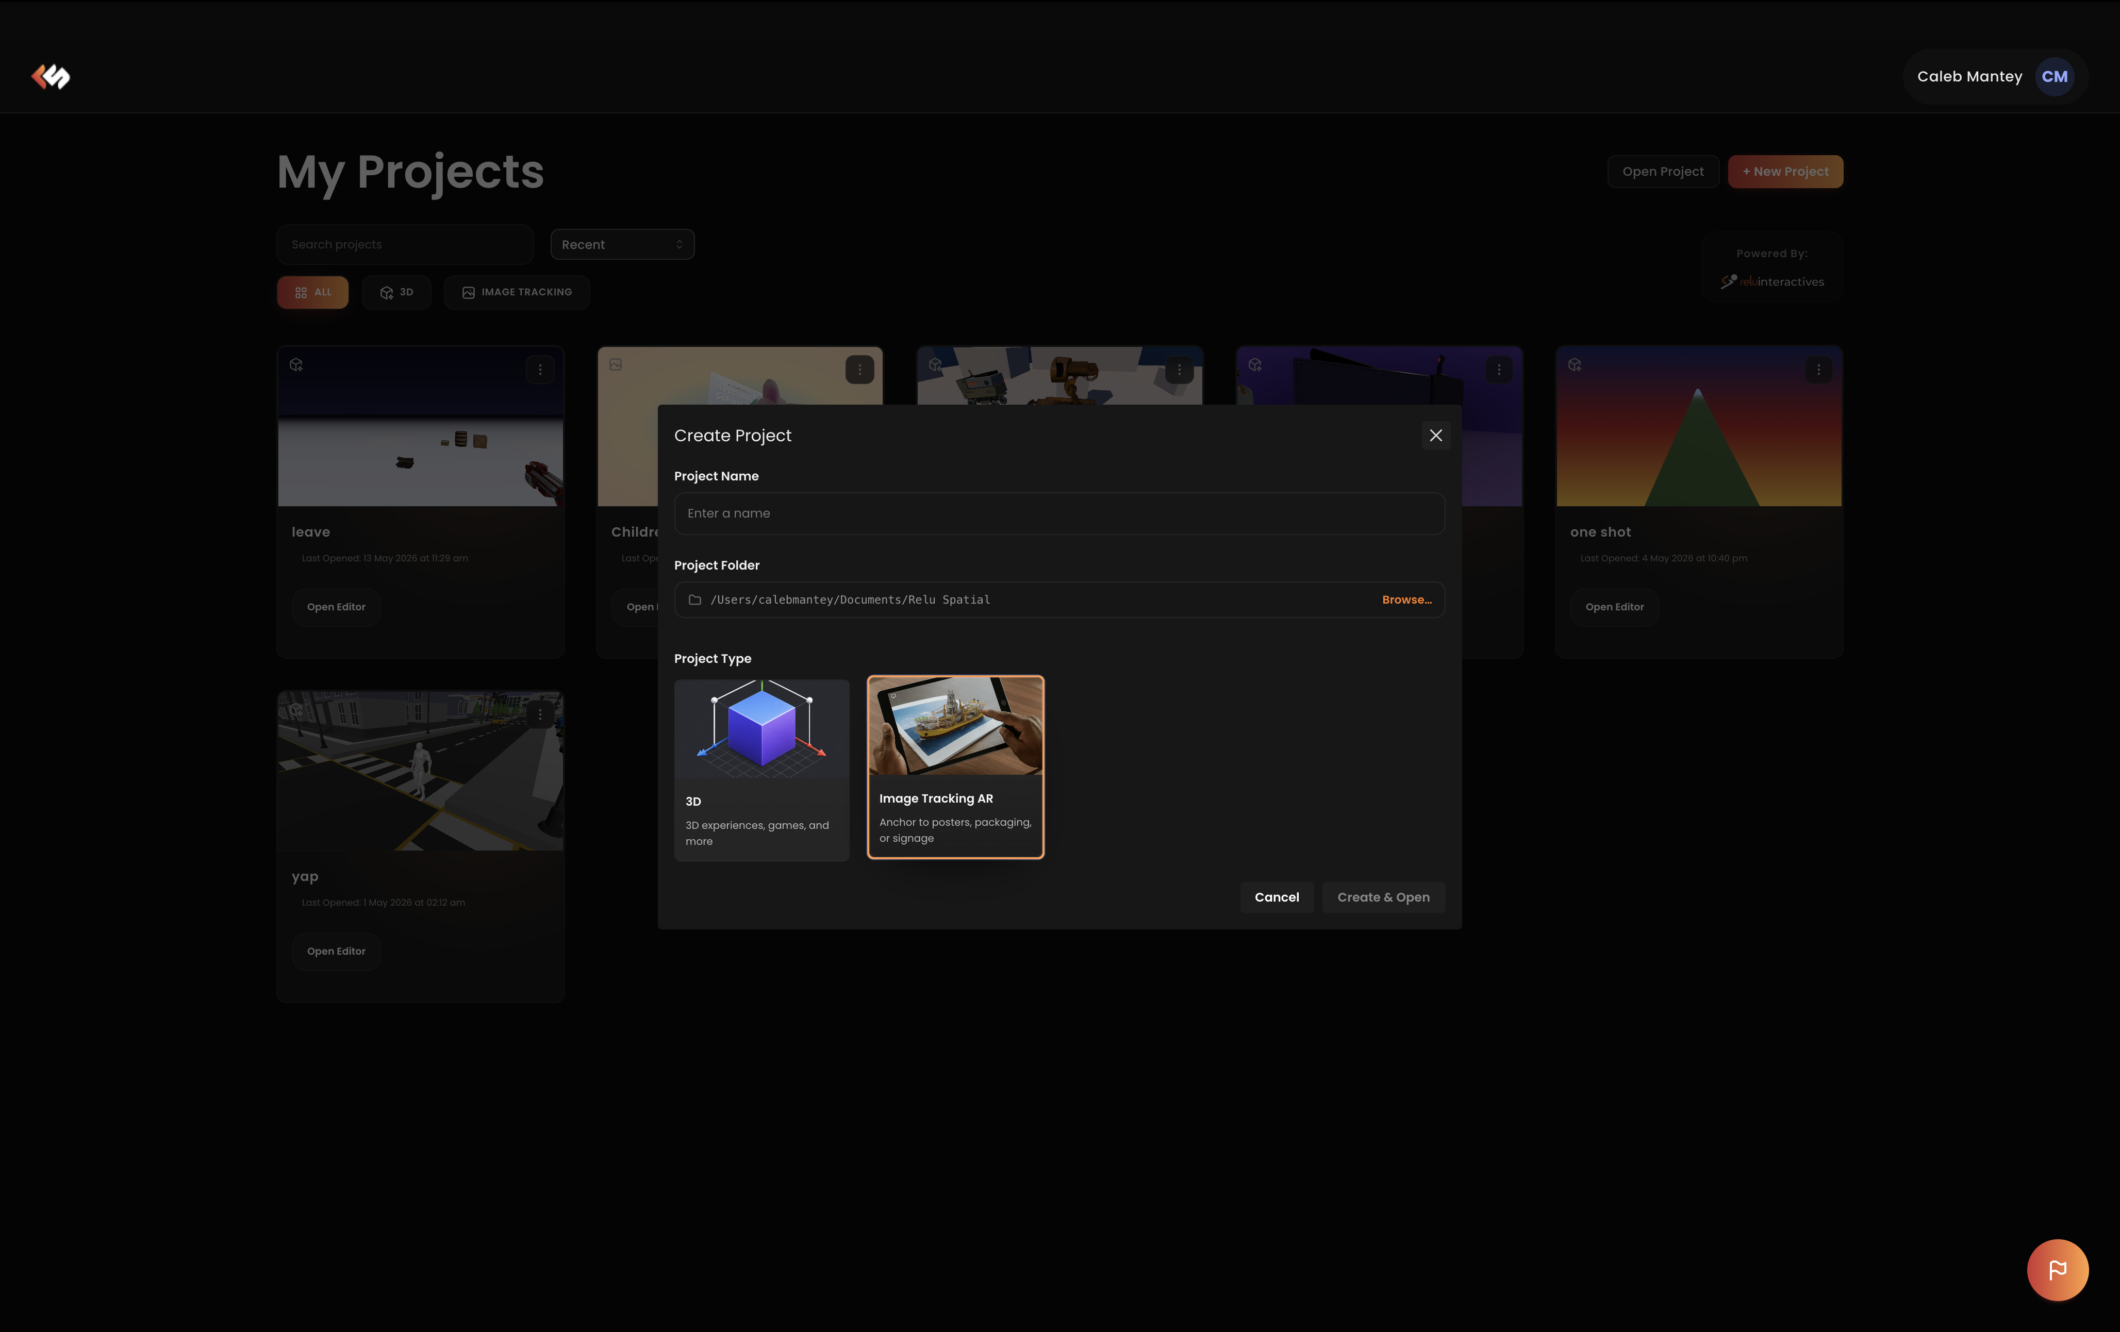Click the 3D type icon on leave card
This screenshot has width=2120, height=1332.
coord(296,364)
